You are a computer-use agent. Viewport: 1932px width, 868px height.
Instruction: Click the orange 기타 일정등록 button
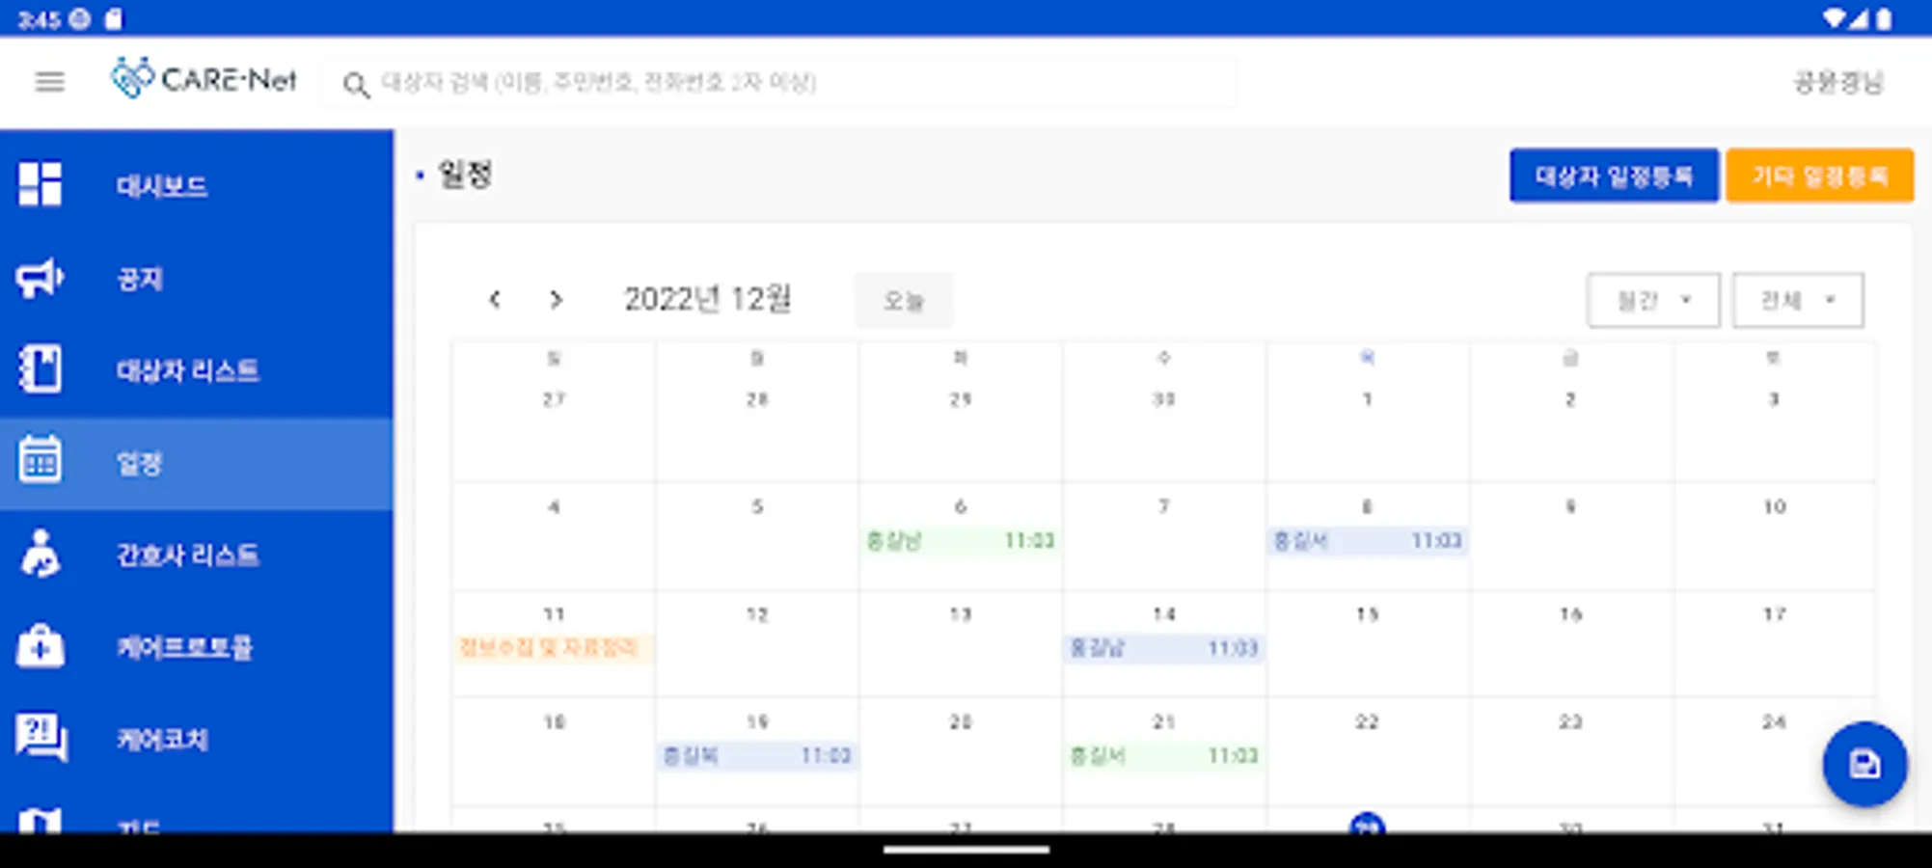click(1820, 176)
